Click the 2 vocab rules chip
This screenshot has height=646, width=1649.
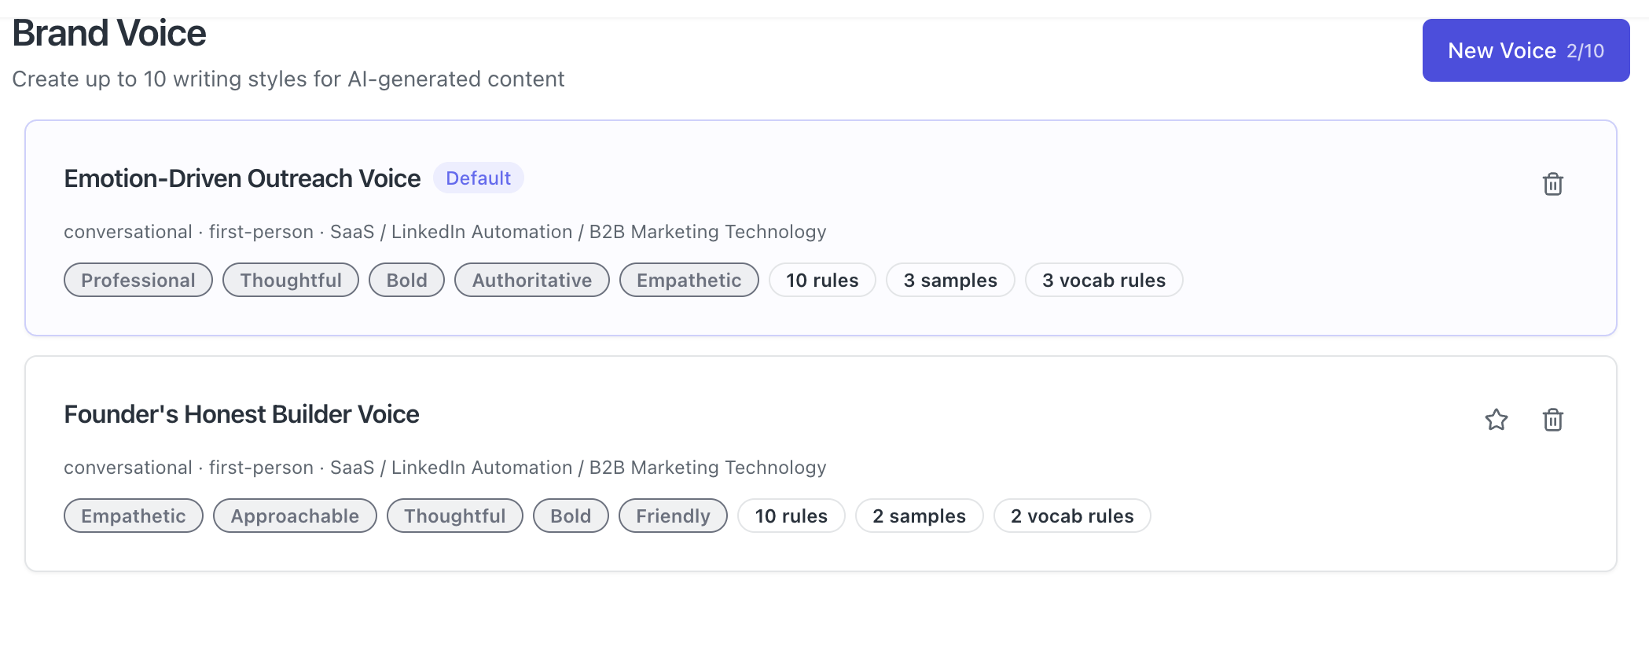[x=1072, y=516]
